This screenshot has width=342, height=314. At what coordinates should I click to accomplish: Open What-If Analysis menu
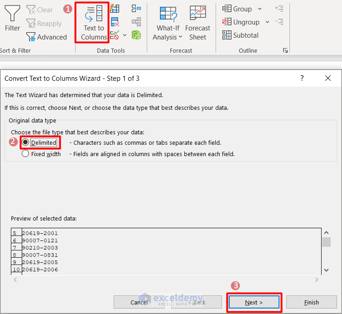pos(168,23)
